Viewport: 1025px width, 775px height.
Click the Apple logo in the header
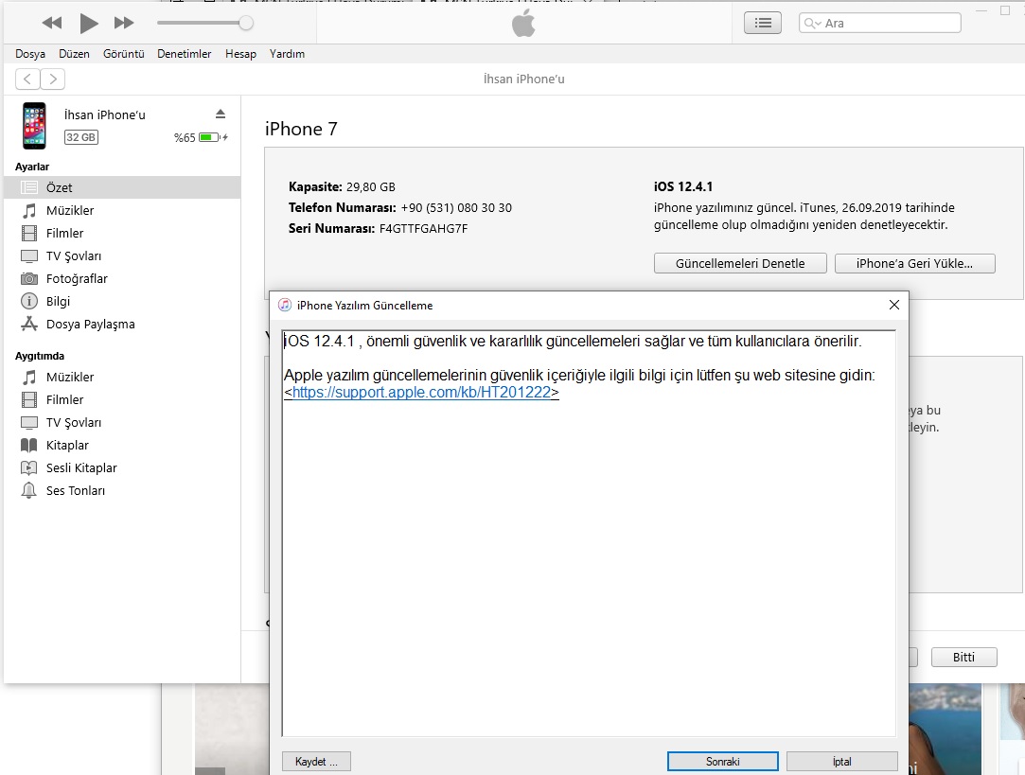(523, 24)
